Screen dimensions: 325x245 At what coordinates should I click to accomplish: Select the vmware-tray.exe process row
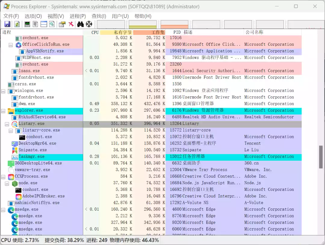click(151, 170)
